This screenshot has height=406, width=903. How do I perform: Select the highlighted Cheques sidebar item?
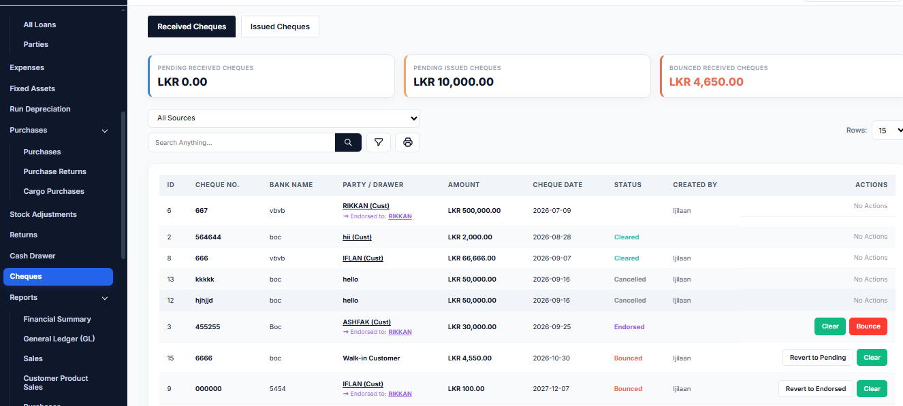click(x=58, y=277)
